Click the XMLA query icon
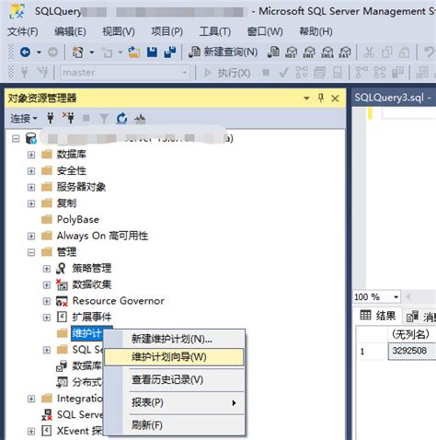436x440 pixels. tap(327, 52)
